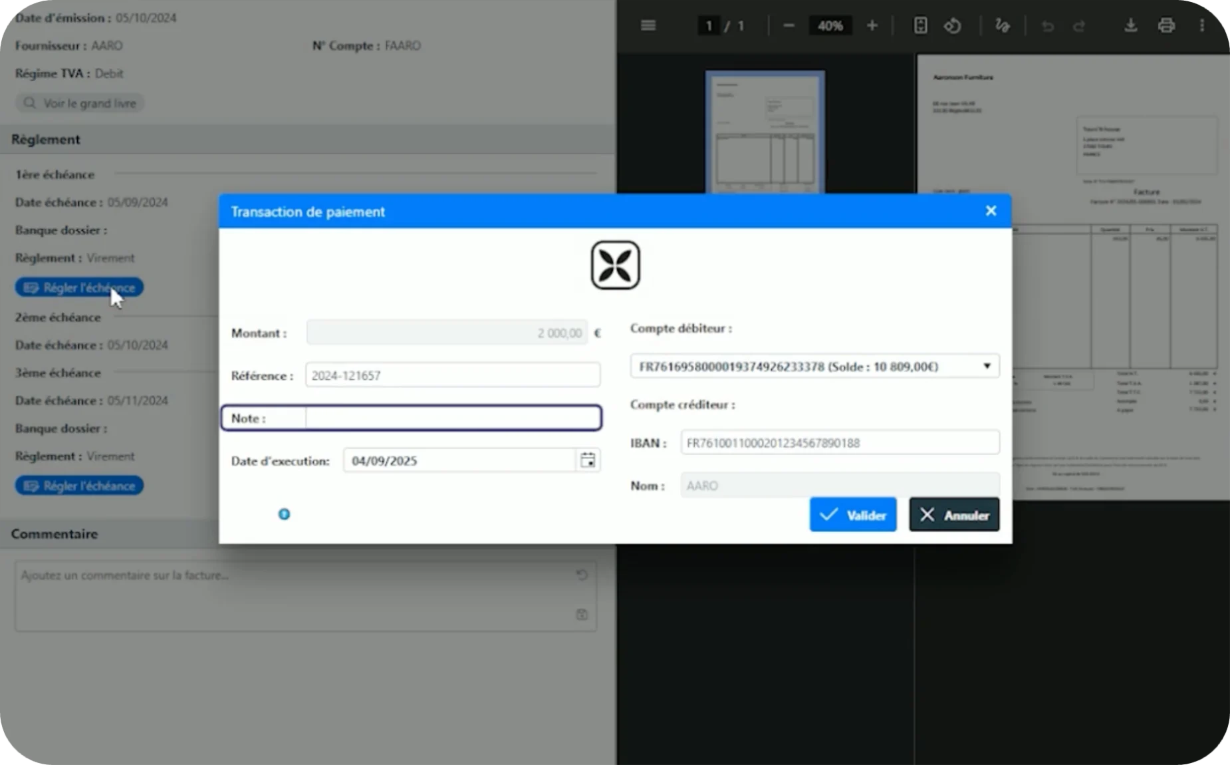Click the save icon in comment box

coord(582,614)
